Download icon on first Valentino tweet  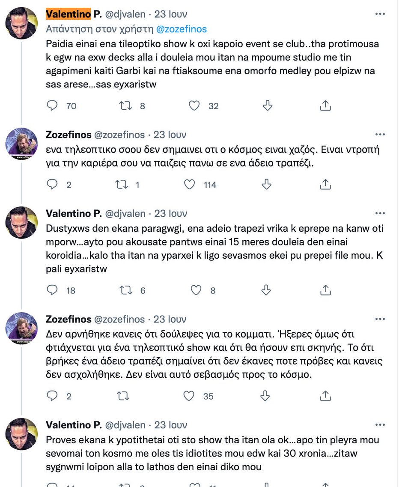coord(267,106)
